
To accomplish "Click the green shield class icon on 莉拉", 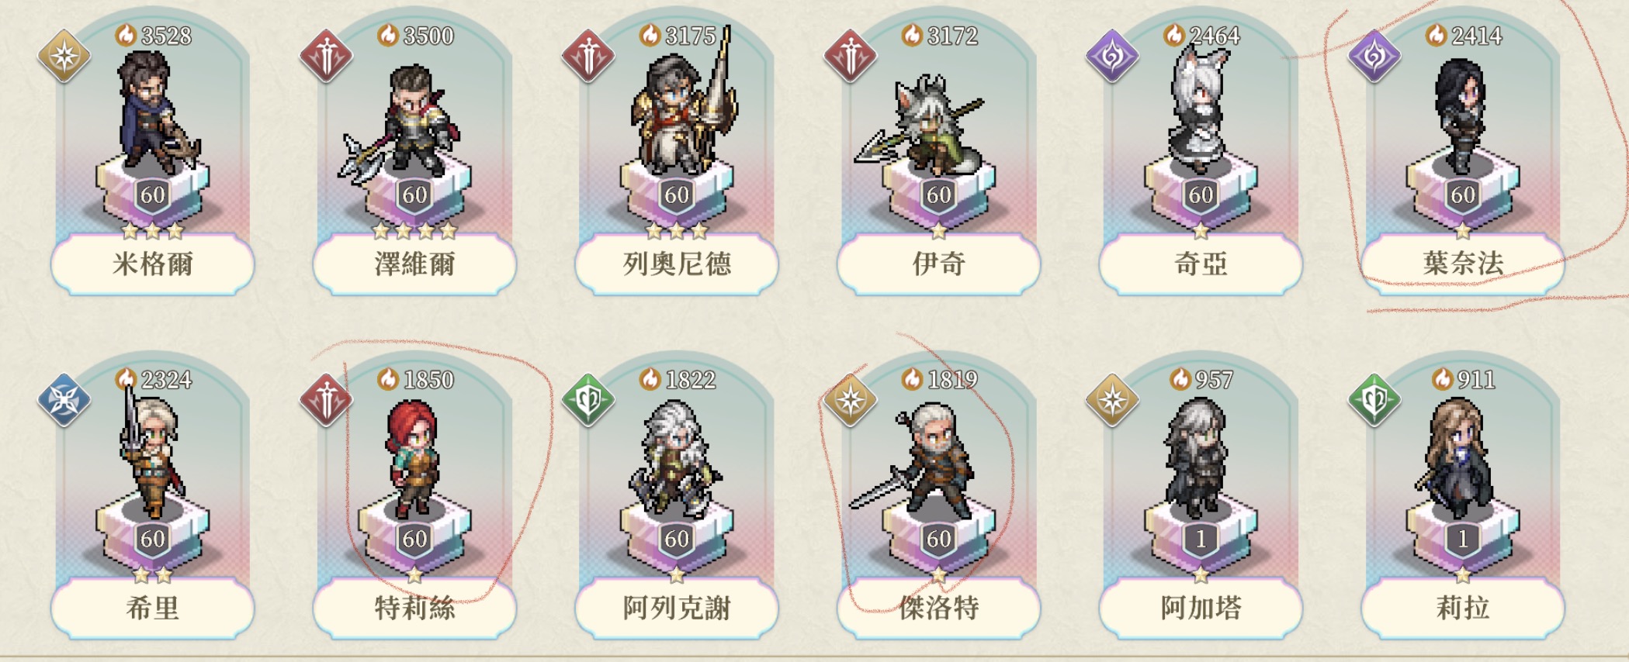I will tap(1374, 400).
